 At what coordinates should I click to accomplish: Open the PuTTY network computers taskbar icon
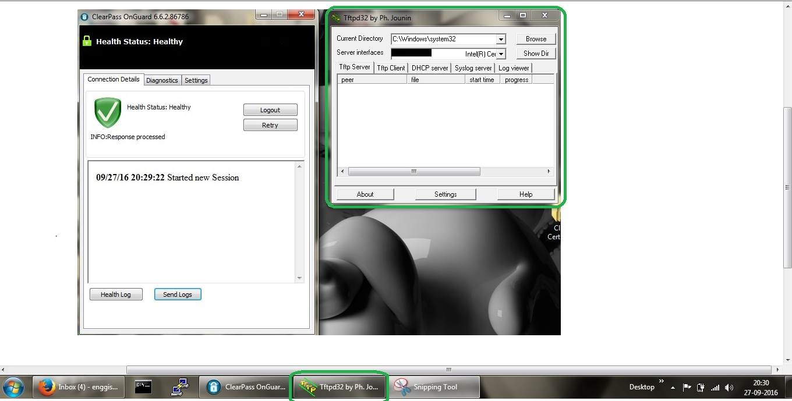[x=180, y=386]
